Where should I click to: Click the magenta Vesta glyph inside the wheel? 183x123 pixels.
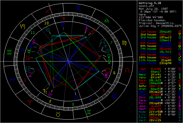tap(50, 94)
